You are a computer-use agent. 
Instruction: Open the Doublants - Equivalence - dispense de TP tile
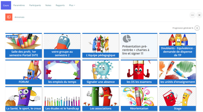point(178,45)
